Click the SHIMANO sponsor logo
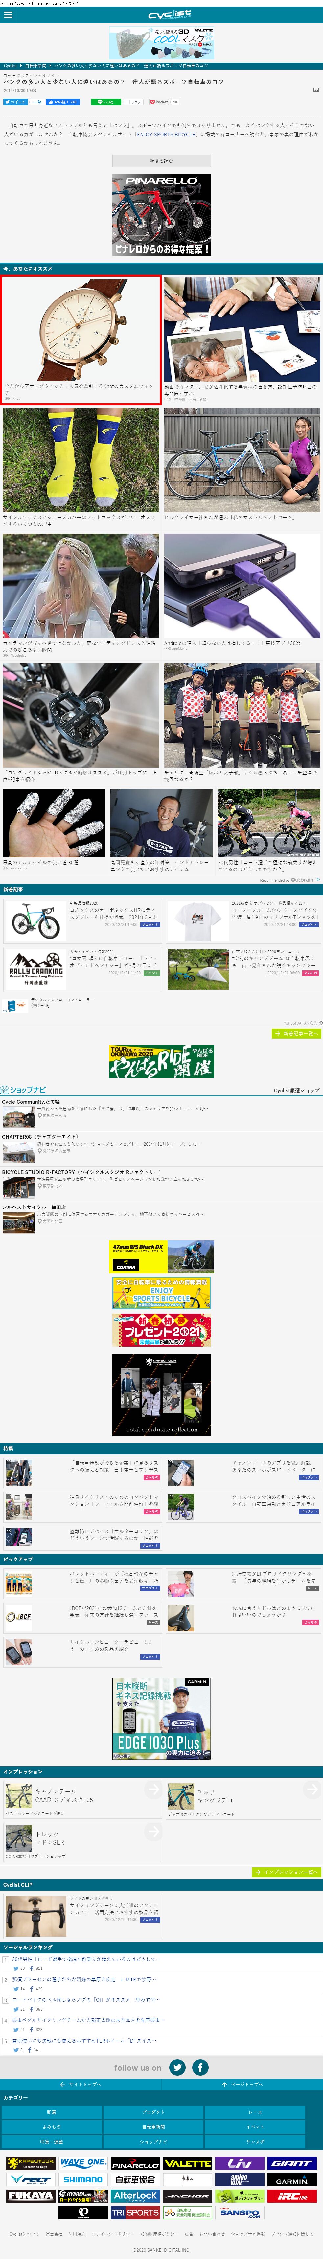This screenshot has height=2259, width=323. (83, 2179)
